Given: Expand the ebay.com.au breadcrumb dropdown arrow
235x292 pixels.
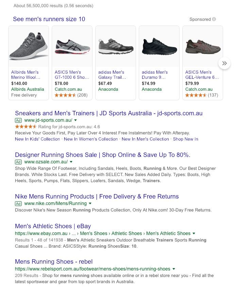Looking at the screenshot, I should [x=194, y=233].
